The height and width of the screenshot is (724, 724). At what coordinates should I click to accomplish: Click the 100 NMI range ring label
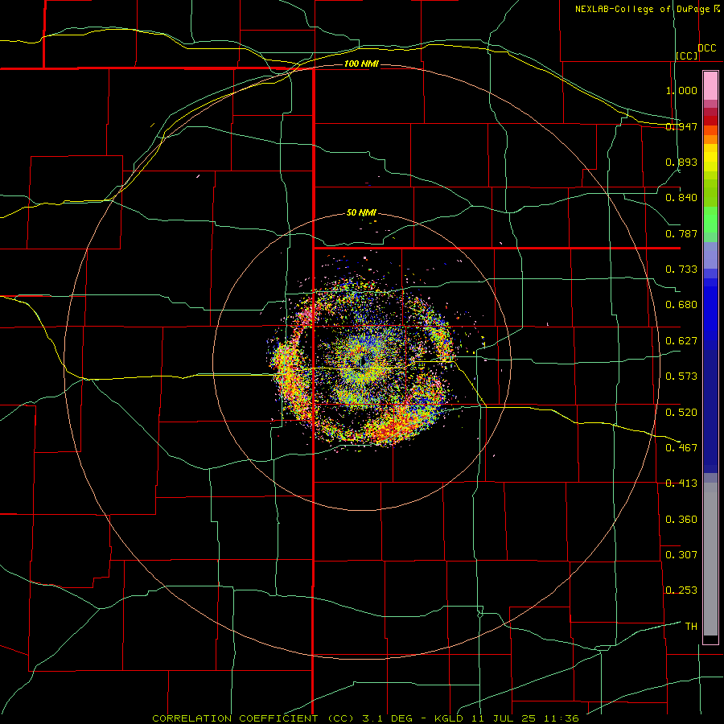pos(361,64)
